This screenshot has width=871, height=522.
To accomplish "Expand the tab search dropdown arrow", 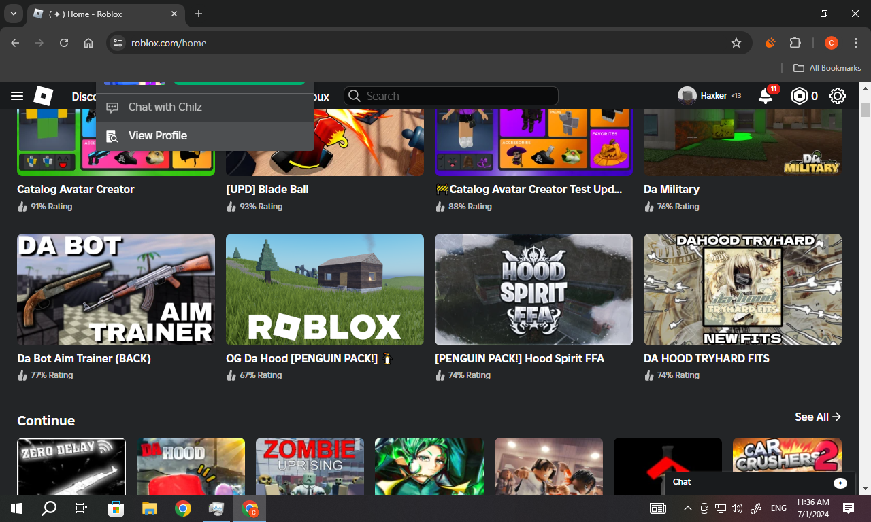I will coord(13,14).
